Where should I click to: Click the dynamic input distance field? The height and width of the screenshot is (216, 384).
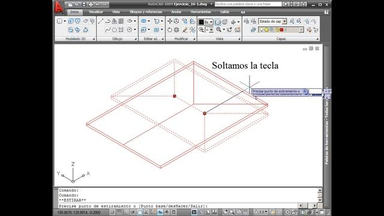pos(315,91)
